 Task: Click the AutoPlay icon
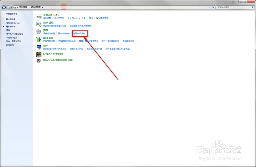click(39, 24)
